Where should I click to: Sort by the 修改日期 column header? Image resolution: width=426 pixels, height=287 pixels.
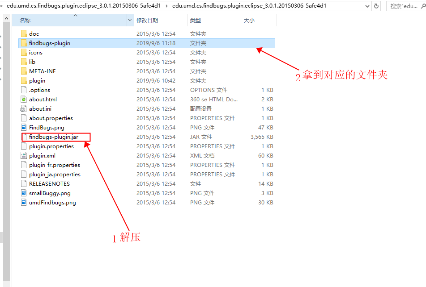coord(160,21)
